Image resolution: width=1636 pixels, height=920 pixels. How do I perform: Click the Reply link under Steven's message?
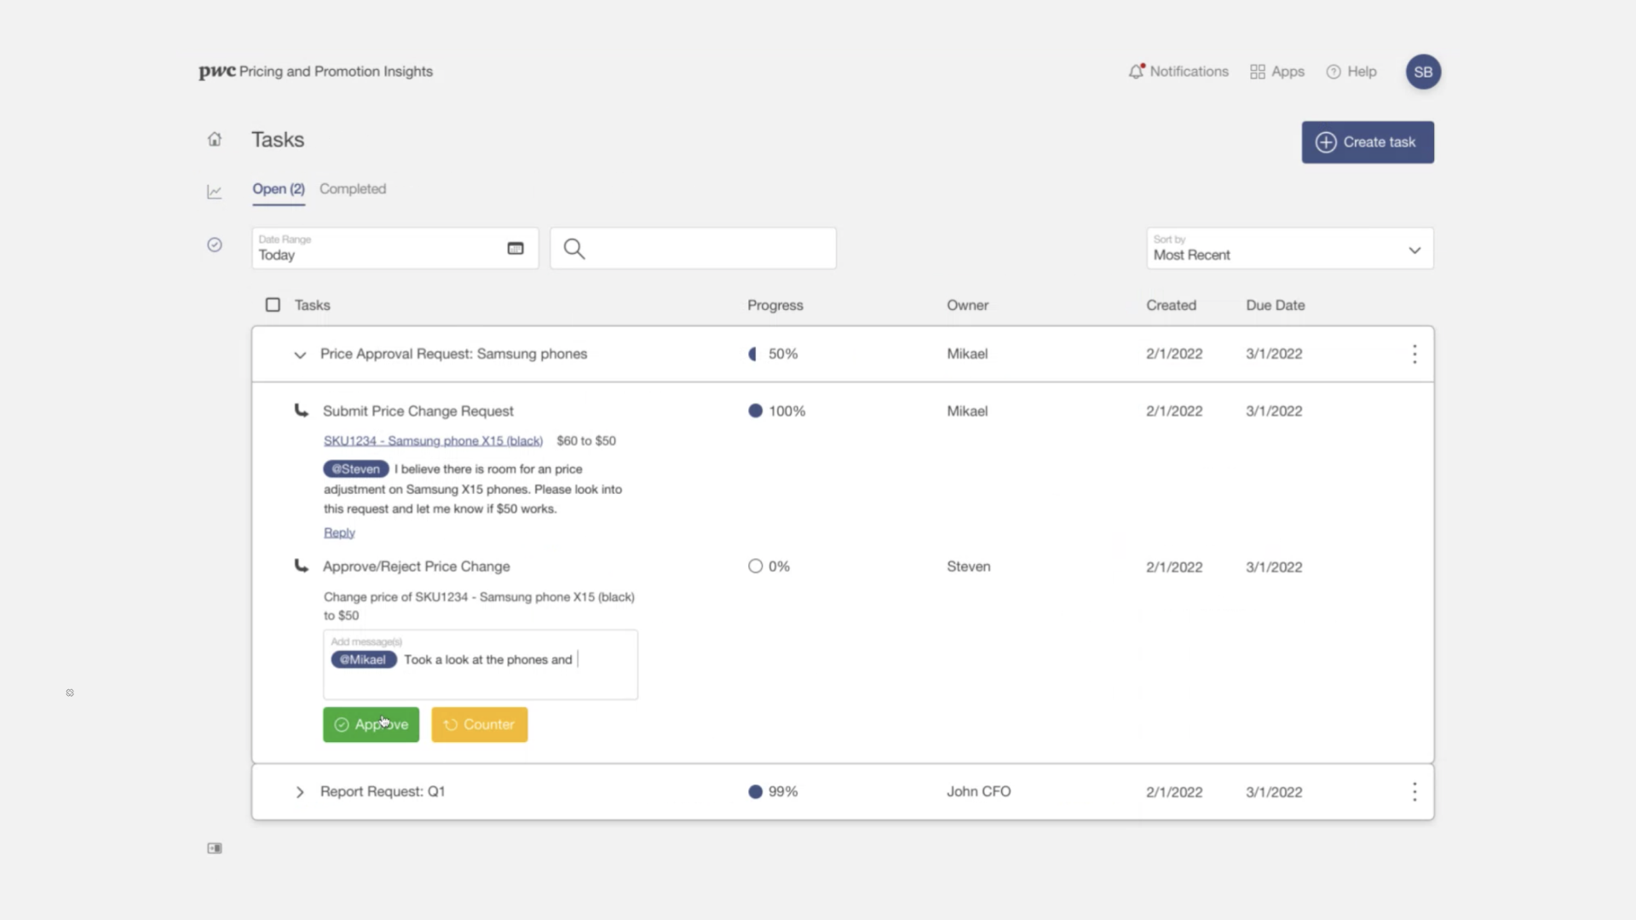click(339, 533)
